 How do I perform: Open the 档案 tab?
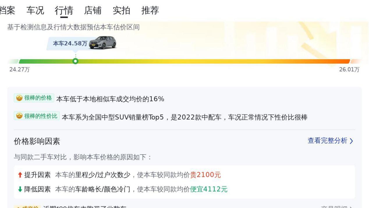pyautogui.click(x=7, y=11)
